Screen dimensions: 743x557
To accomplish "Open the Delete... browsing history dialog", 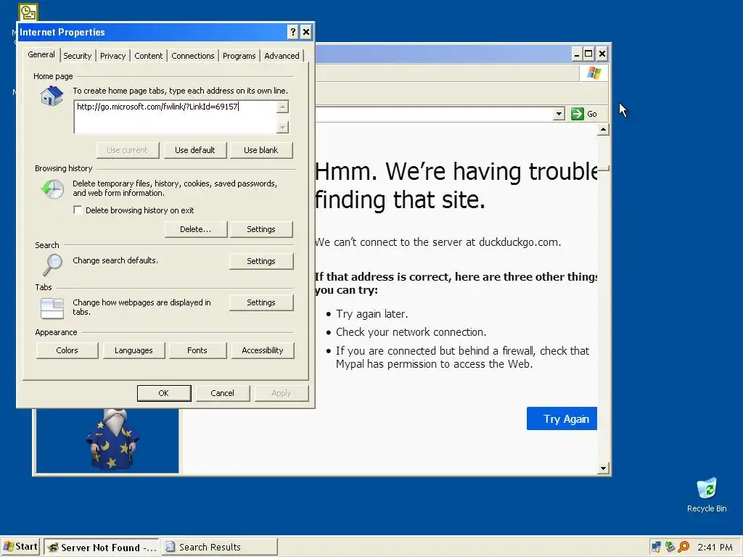I will coord(196,229).
